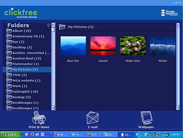Image resolution: width=183 pixels, height=138 pixels.
Task: Click folder icon beside Anniversary CD (1)
Action: point(9,36)
